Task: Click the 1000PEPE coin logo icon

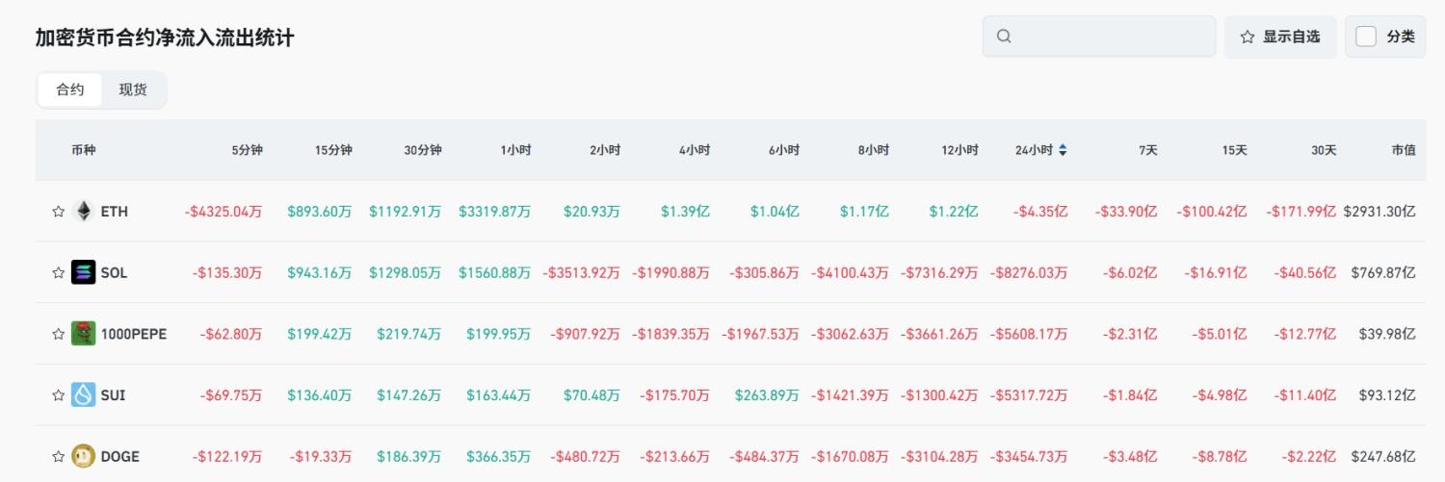Action: coord(84,334)
